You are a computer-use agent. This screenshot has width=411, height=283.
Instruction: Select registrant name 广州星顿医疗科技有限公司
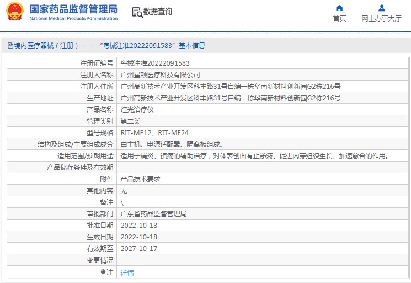pos(160,75)
